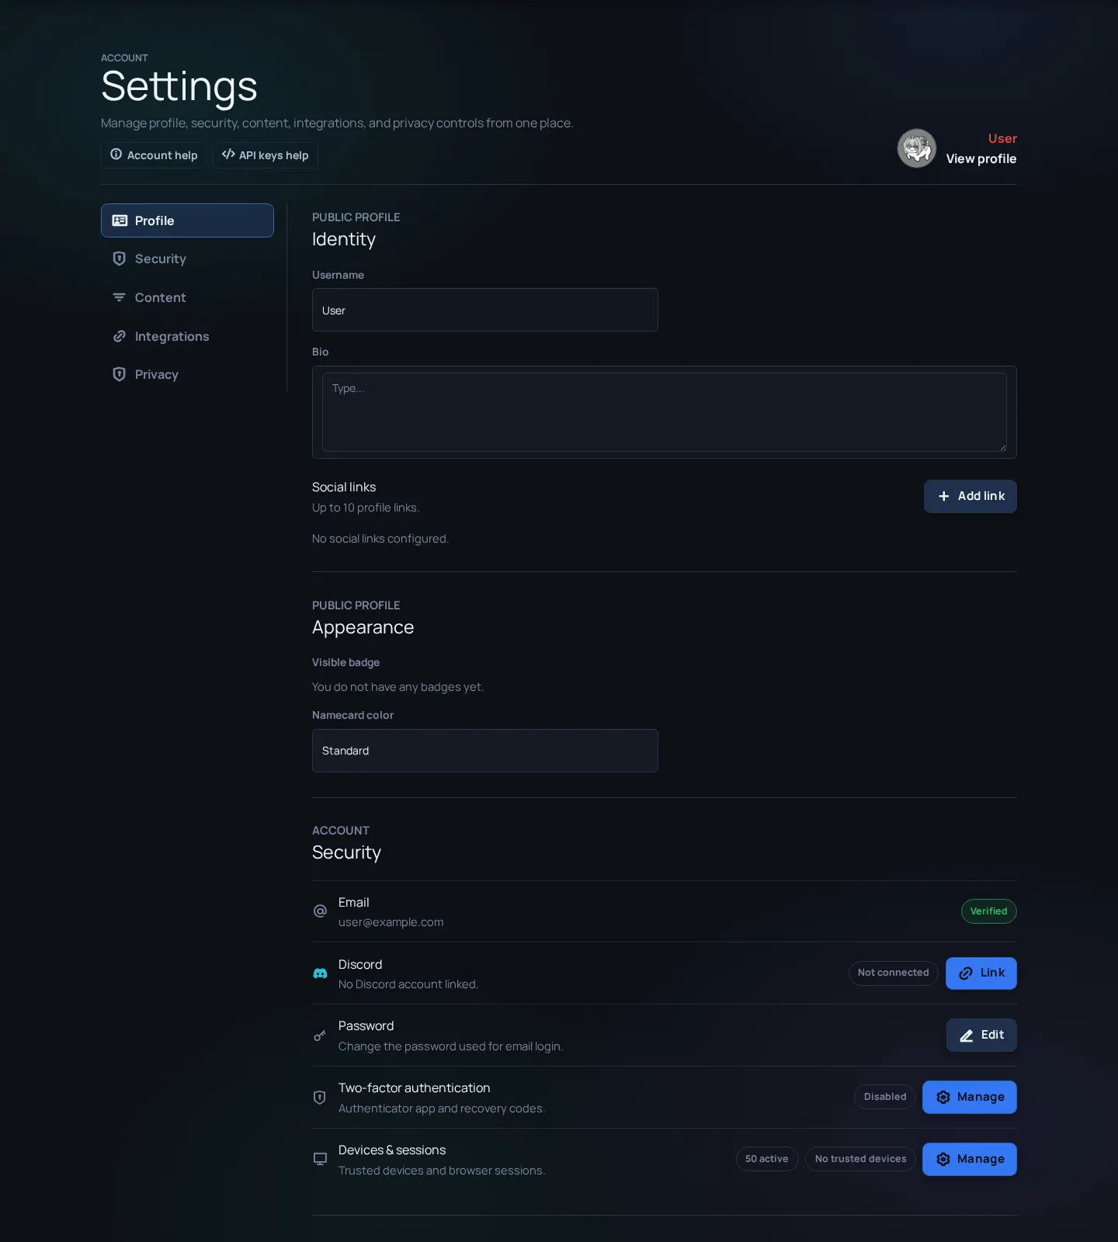Open the Namecard color Standard dropdown
This screenshot has width=1118, height=1242.
click(x=485, y=751)
